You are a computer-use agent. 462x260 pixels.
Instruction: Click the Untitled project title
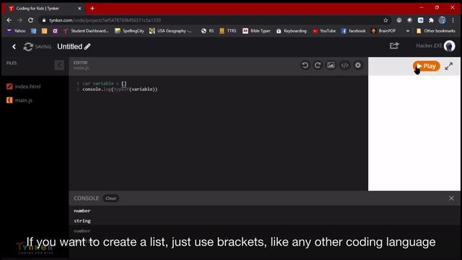[x=70, y=46]
